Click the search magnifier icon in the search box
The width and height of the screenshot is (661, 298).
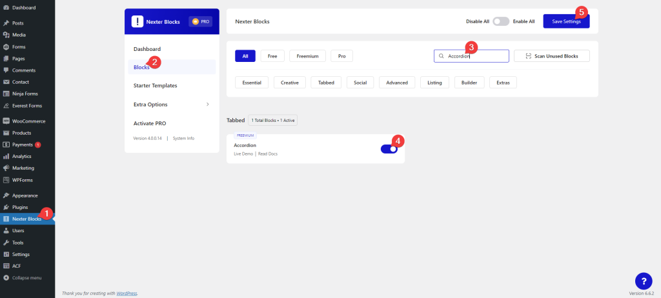point(442,56)
